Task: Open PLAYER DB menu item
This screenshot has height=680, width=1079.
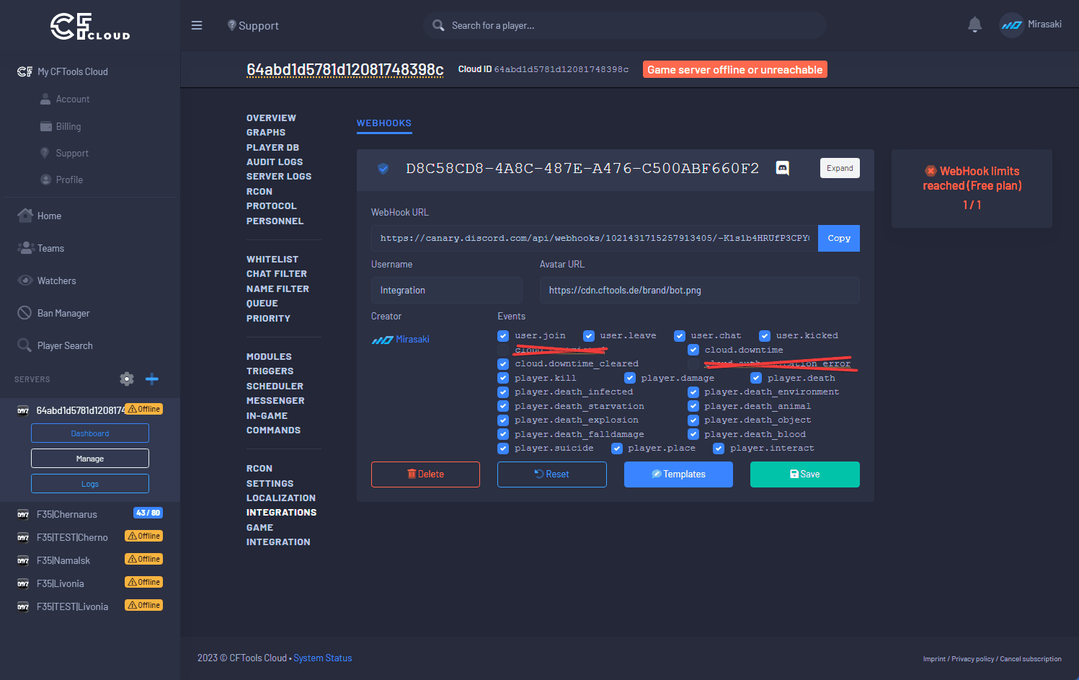Action: [x=272, y=147]
